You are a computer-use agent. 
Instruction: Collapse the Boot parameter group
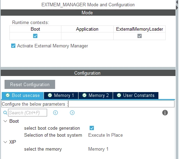click(5, 121)
